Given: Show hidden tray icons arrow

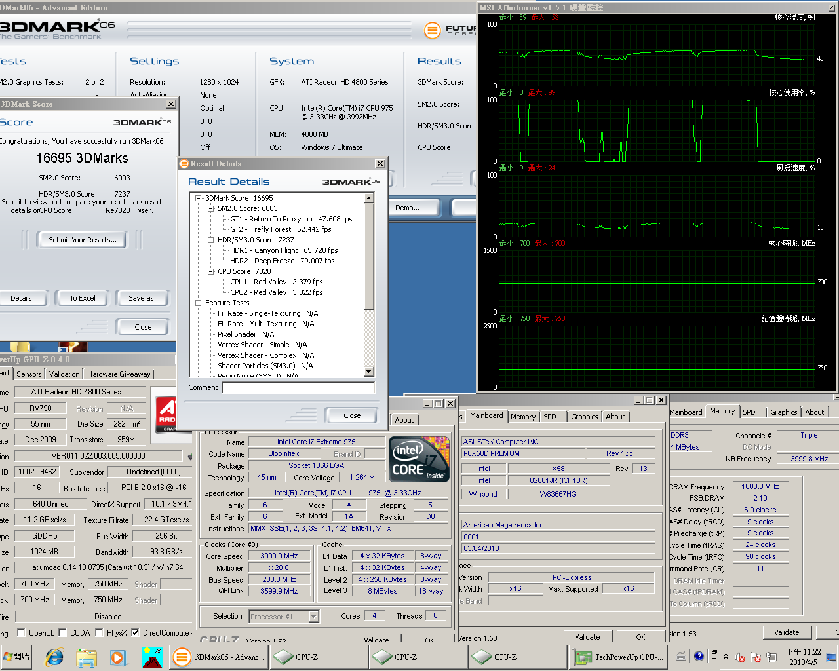Looking at the screenshot, I should coord(726,656).
